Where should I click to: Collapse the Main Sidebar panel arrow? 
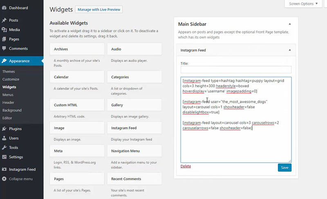point(290,24)
